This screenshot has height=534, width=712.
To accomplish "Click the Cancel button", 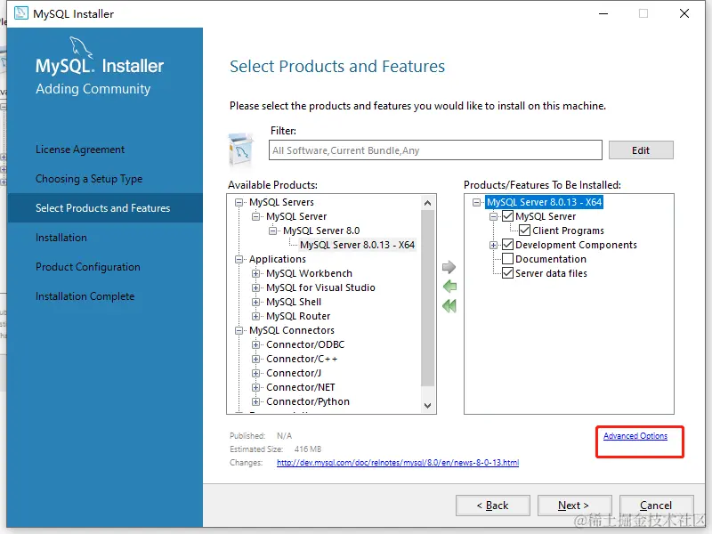I will click(x=656, y=506).
